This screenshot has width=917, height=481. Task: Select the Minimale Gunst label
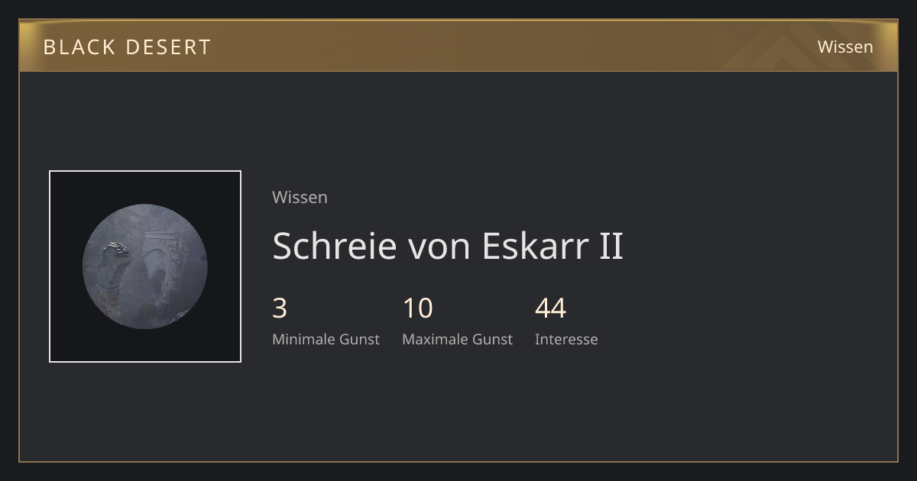[326, 339]
